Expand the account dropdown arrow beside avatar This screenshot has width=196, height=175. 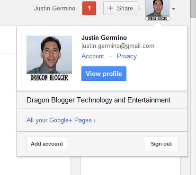pos(173,9)
